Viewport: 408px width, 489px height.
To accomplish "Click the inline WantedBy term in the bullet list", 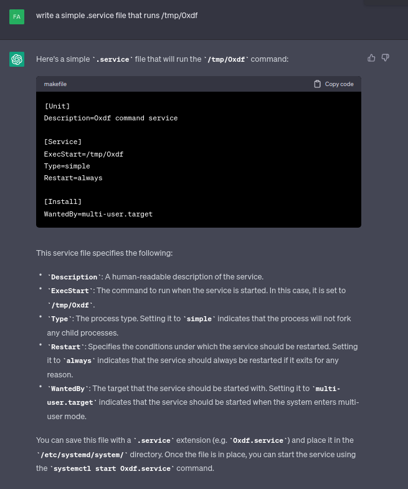I will click(69, 389).
